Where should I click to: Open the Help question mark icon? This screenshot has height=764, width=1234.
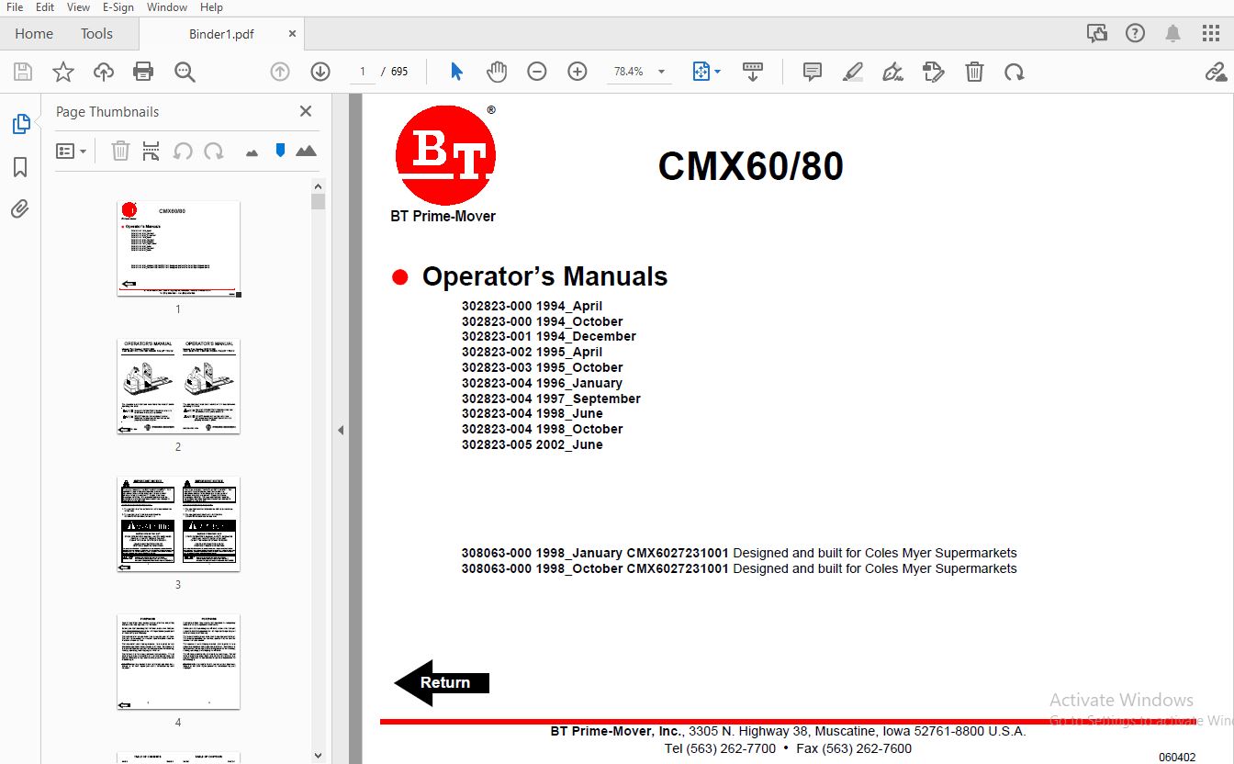pyautogui.click(x=1136, y=34)
